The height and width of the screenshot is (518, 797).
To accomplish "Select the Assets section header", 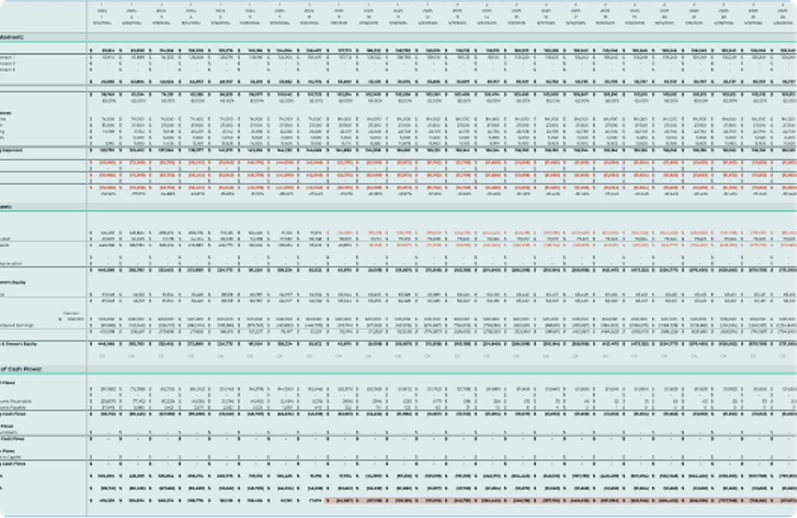I will 8,206.
